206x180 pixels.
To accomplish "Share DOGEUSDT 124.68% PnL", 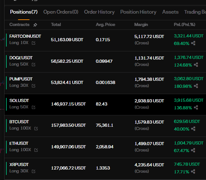I will tap(196, 65).
